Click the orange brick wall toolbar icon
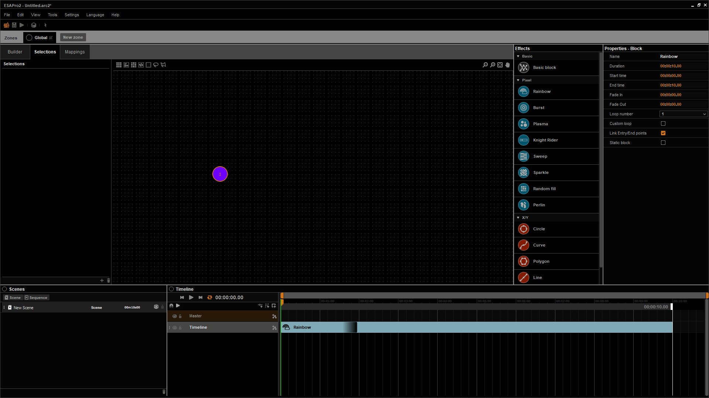Image resolution: width=709 pixels, height=398 pixels. tap(6, 25)
